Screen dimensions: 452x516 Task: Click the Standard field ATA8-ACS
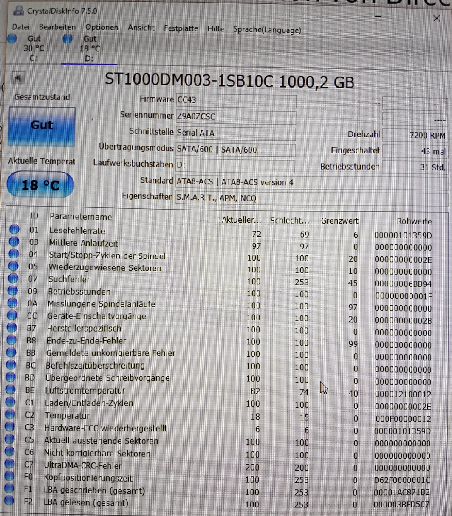pyautogui.click(x=311, y=182)
